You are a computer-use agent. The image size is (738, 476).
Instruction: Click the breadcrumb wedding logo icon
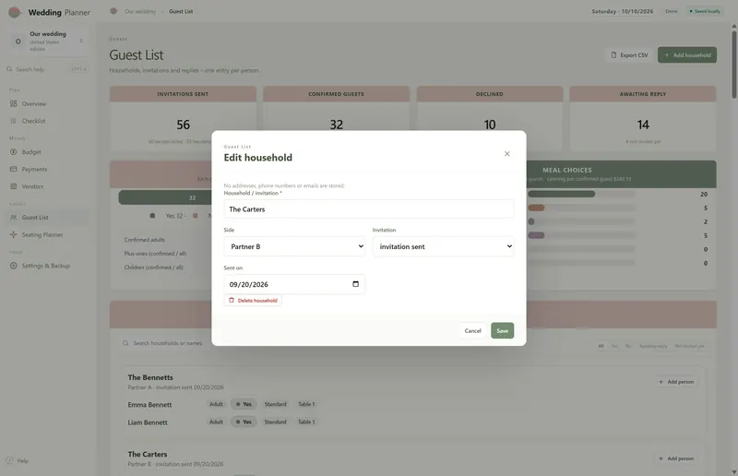pyautogui.click(x=113, y=11)
